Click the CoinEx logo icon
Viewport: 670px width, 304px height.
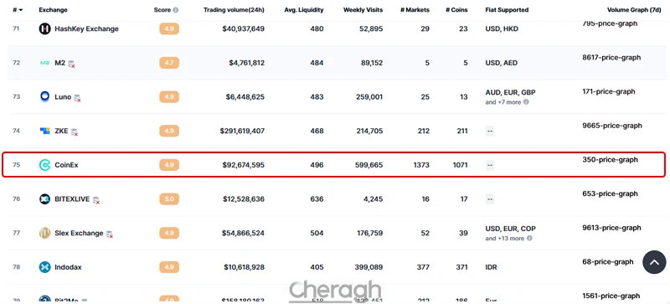pyautogui.click(x=45, y=165)
